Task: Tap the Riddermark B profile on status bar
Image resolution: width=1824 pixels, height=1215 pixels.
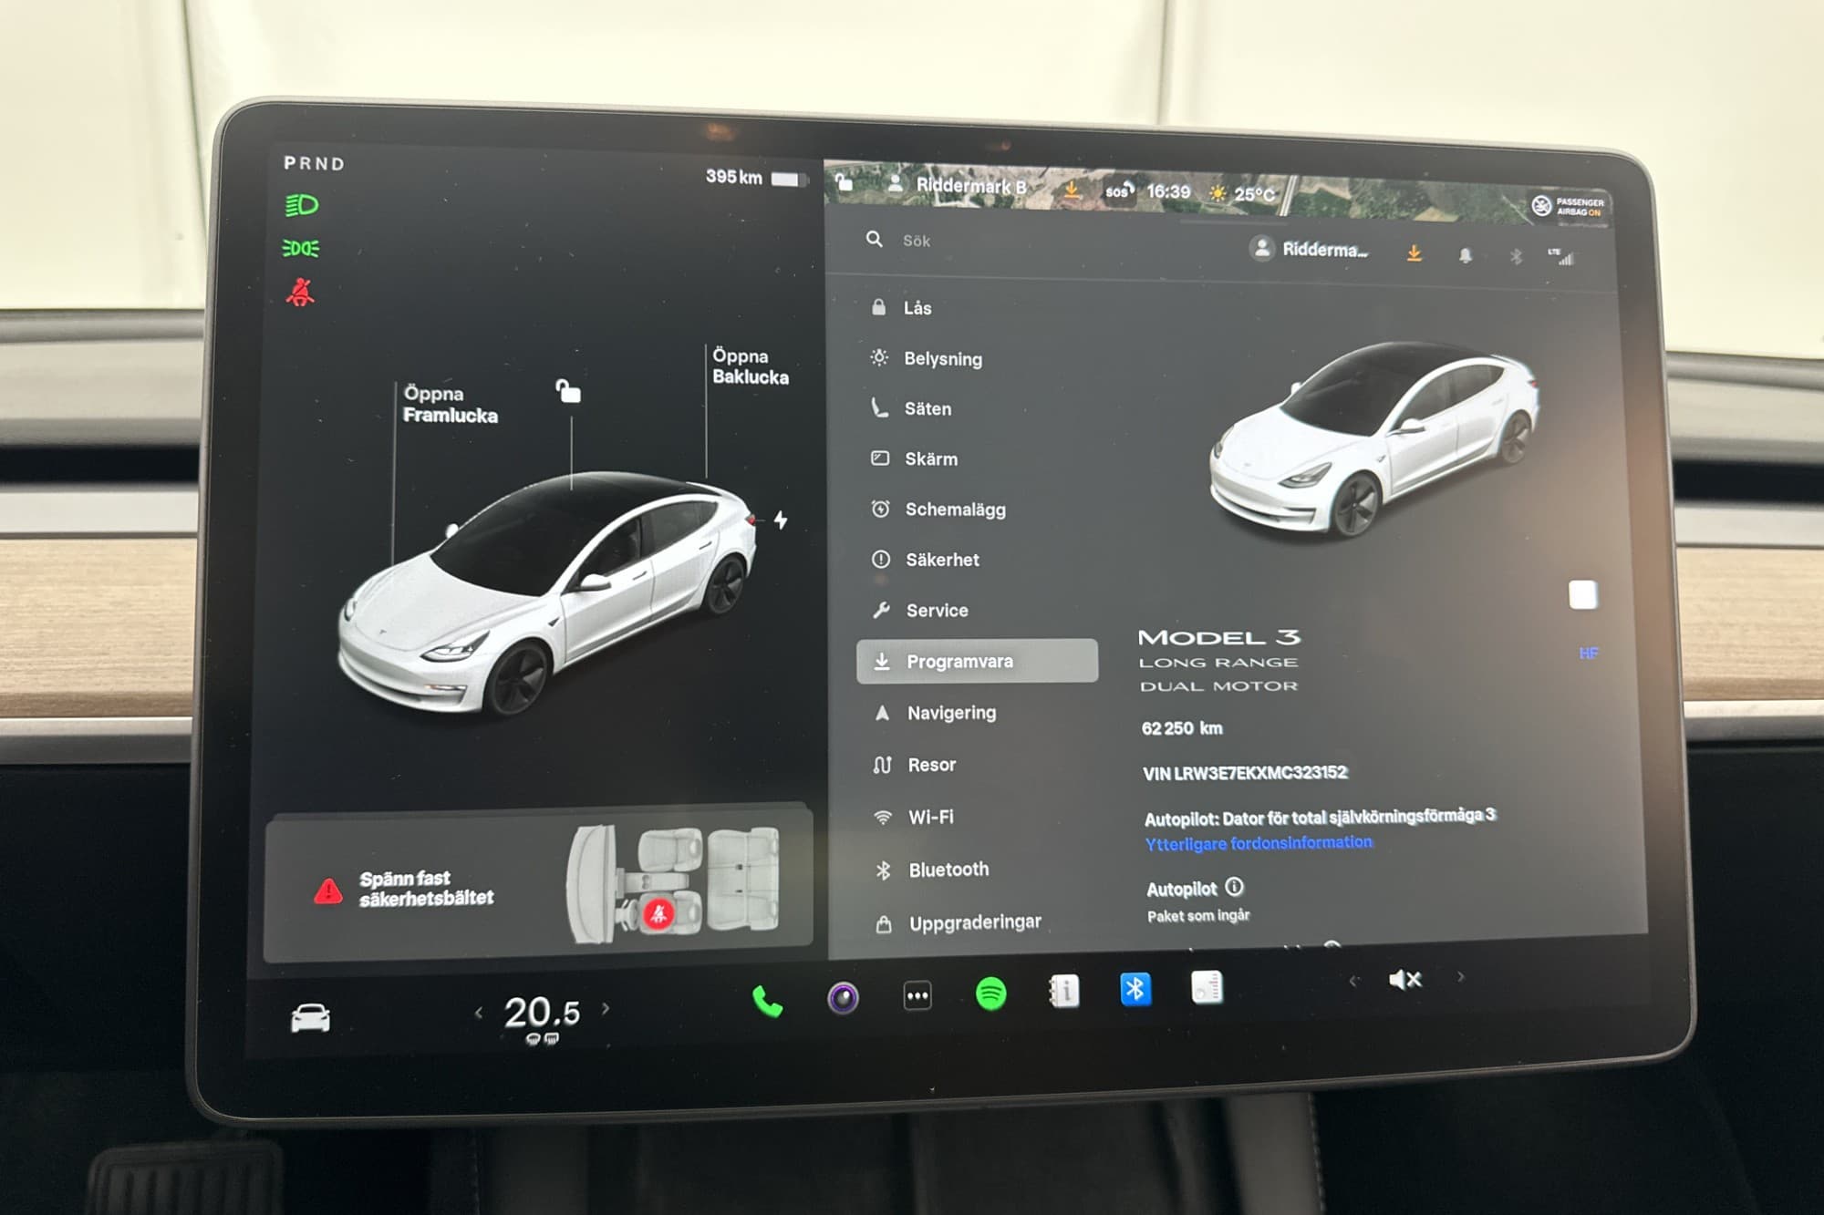Action: tap(958, 185)
